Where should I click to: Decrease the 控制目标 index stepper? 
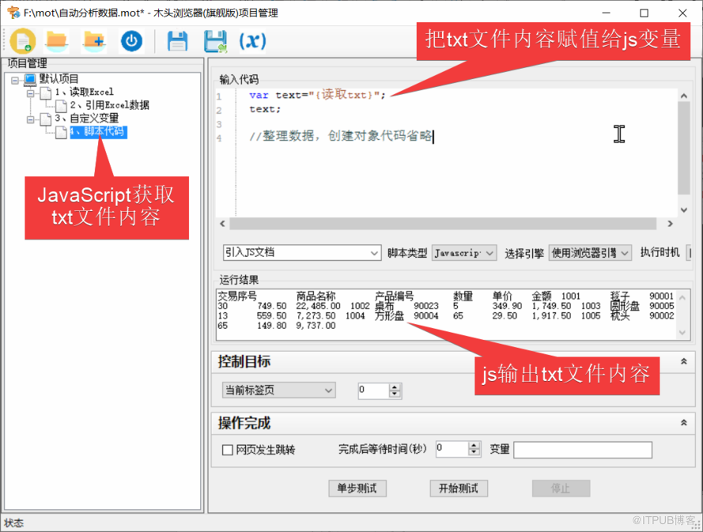[395, 394]
